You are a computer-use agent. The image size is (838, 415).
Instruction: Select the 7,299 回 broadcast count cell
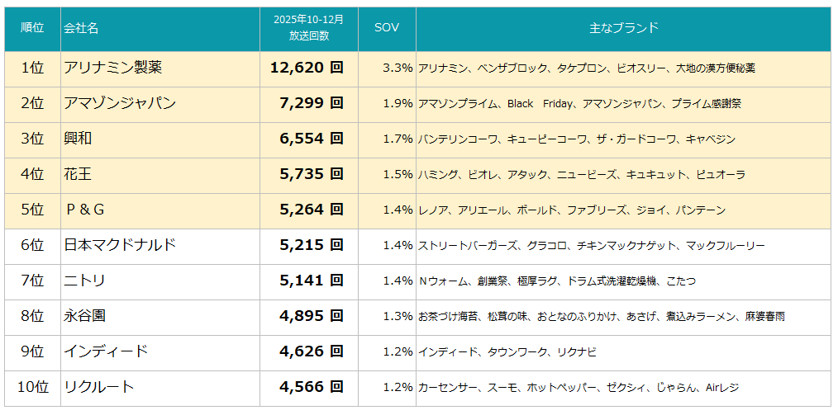pyautogui.click(x=312, y=103)
